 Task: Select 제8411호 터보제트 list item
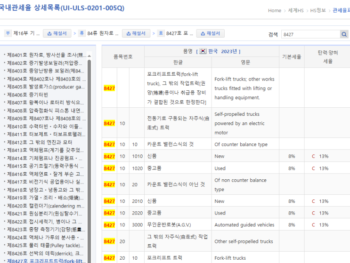point(46,134)
